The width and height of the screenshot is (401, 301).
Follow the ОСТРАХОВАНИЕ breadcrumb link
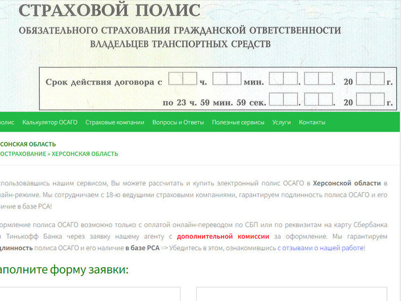click(23, 153)
